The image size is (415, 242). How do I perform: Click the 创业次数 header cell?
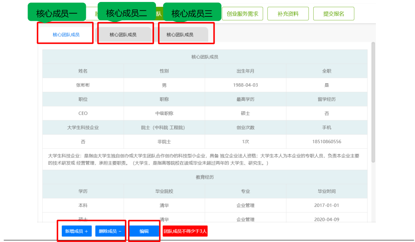245,128
